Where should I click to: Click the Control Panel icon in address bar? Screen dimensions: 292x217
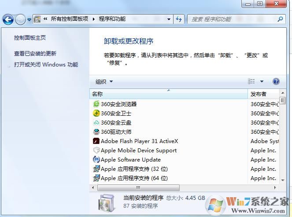coord(37,19)
